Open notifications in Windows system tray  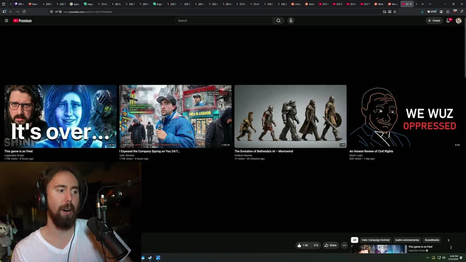(461, 258)
